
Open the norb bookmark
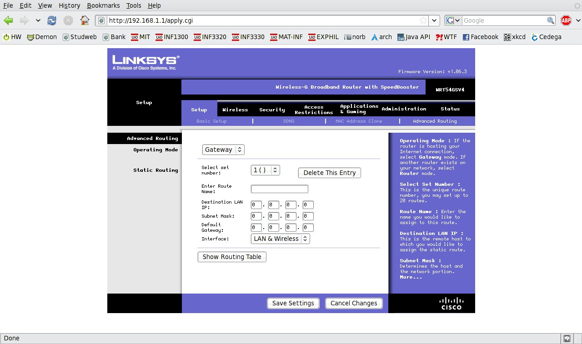click(355, 37)
